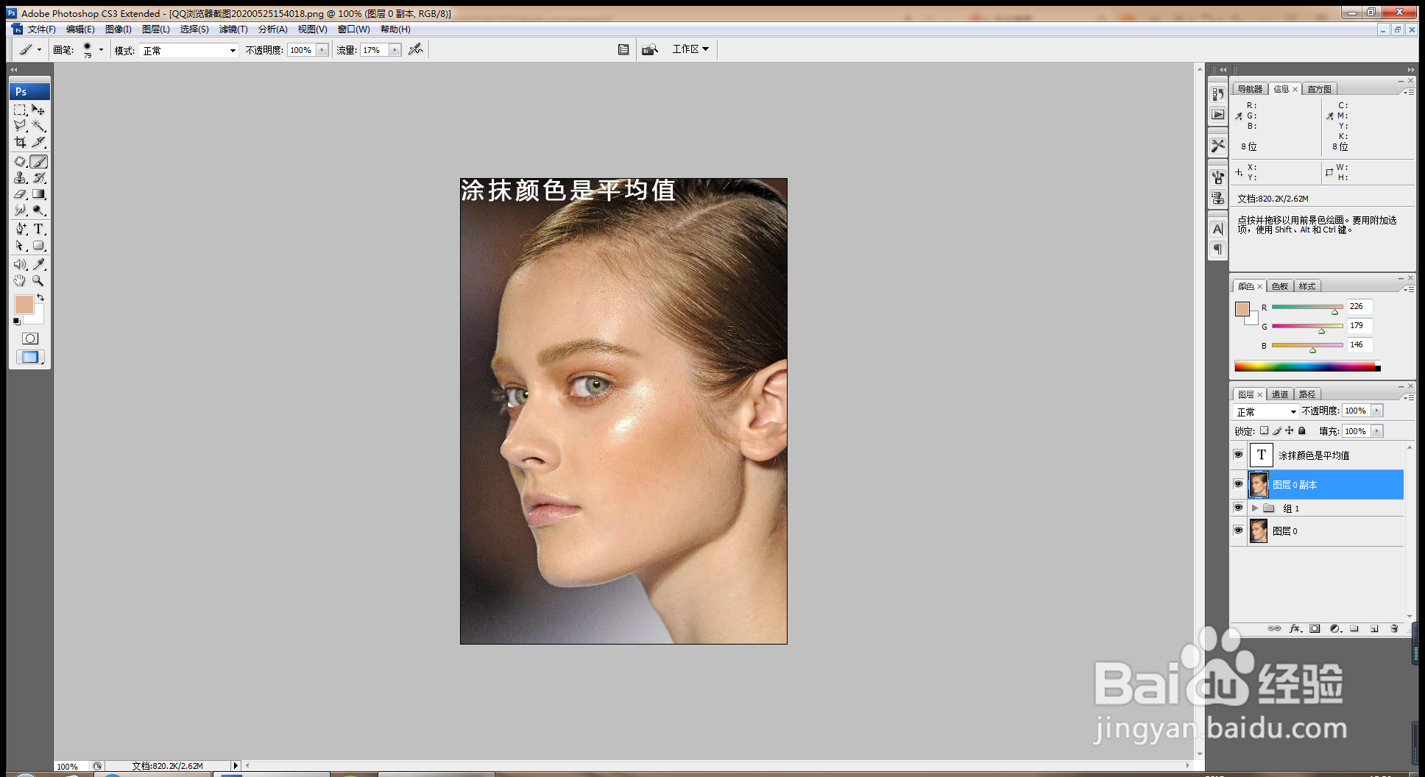The height and width of the screenshot is (777, 1425).
Task: Open 工作区 workspace dropdown
Action: (x=690, y=49)
